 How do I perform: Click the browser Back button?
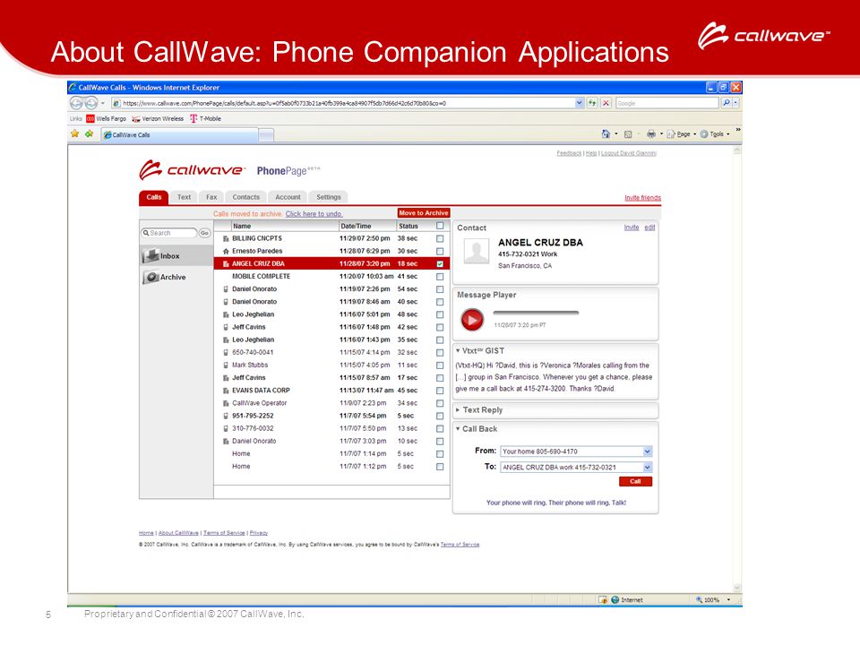(76, 103)
